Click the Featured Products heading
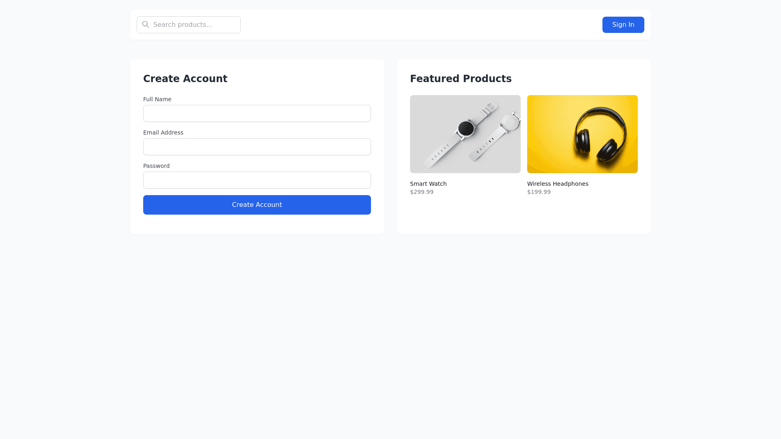The image size is (781, 439). pos(460,79)
